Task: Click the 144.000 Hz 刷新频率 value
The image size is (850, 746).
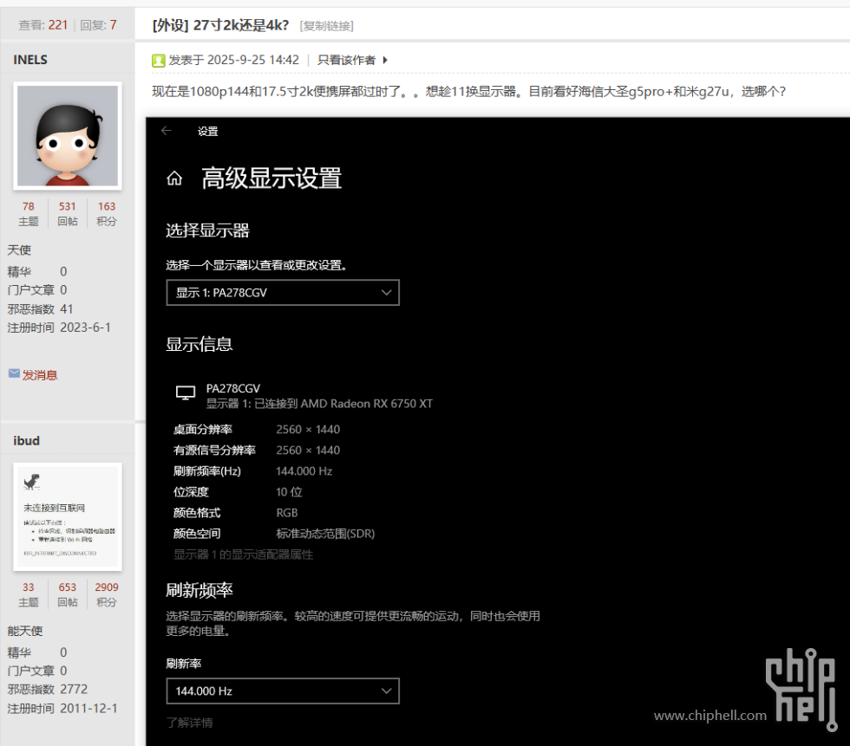Action: pyautogui.click(x=304, y=471)
